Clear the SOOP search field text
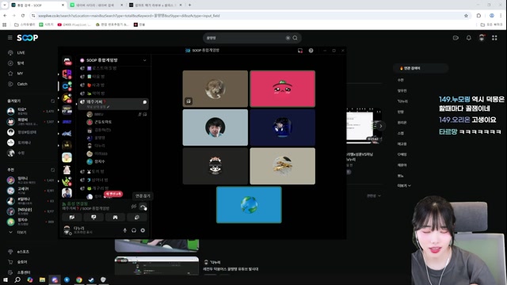Viewport: 507px width, 285px height. (x=288, y=38)
